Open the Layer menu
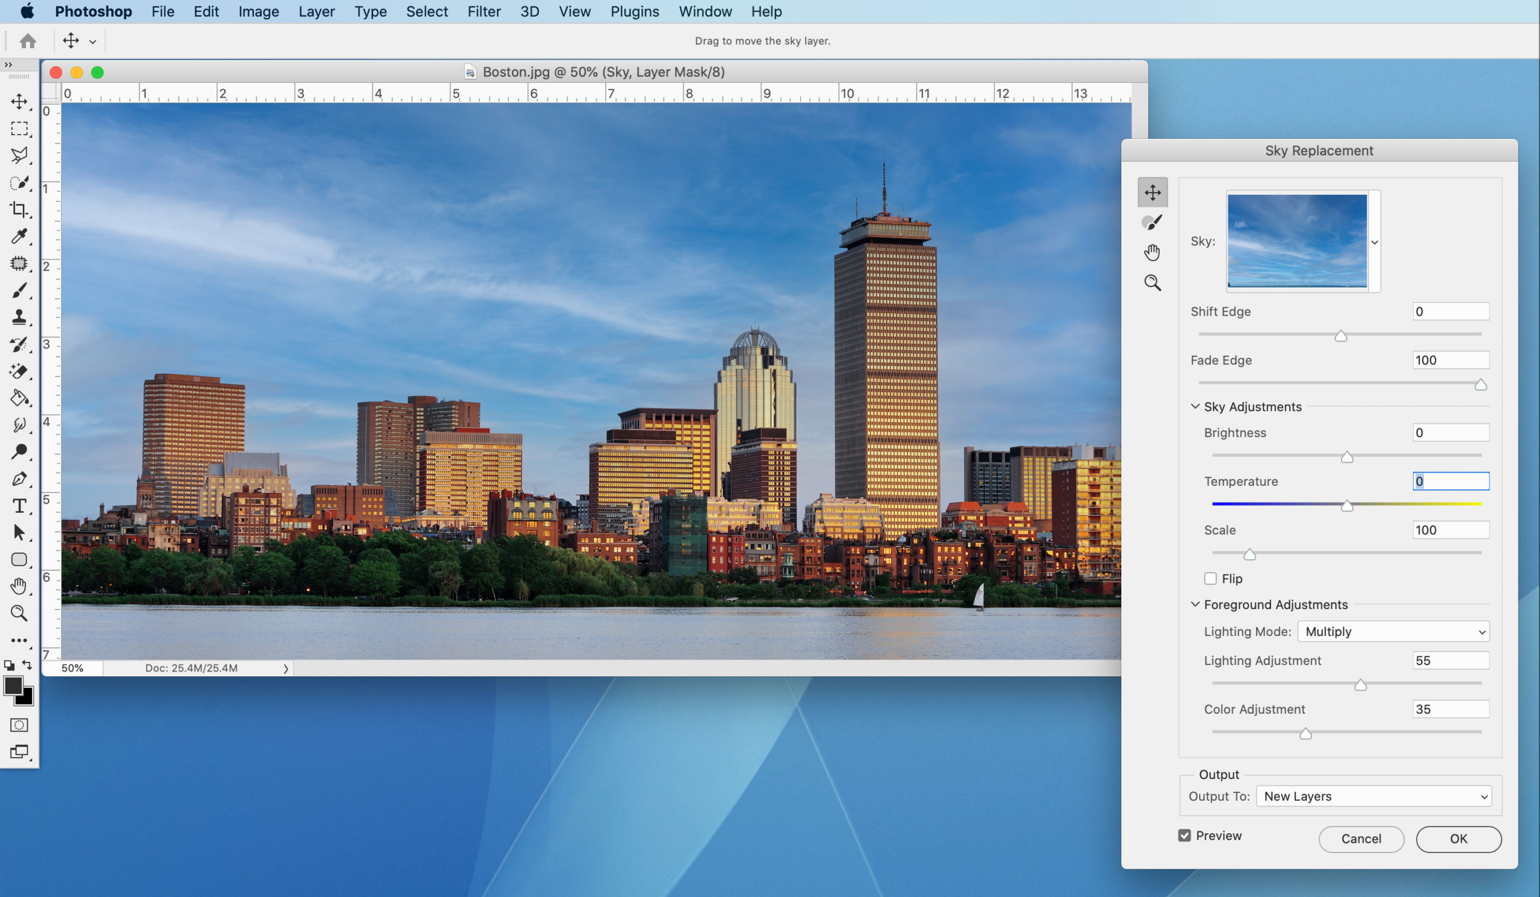The height and width of the screenshot is (897, 1540). 316,11
